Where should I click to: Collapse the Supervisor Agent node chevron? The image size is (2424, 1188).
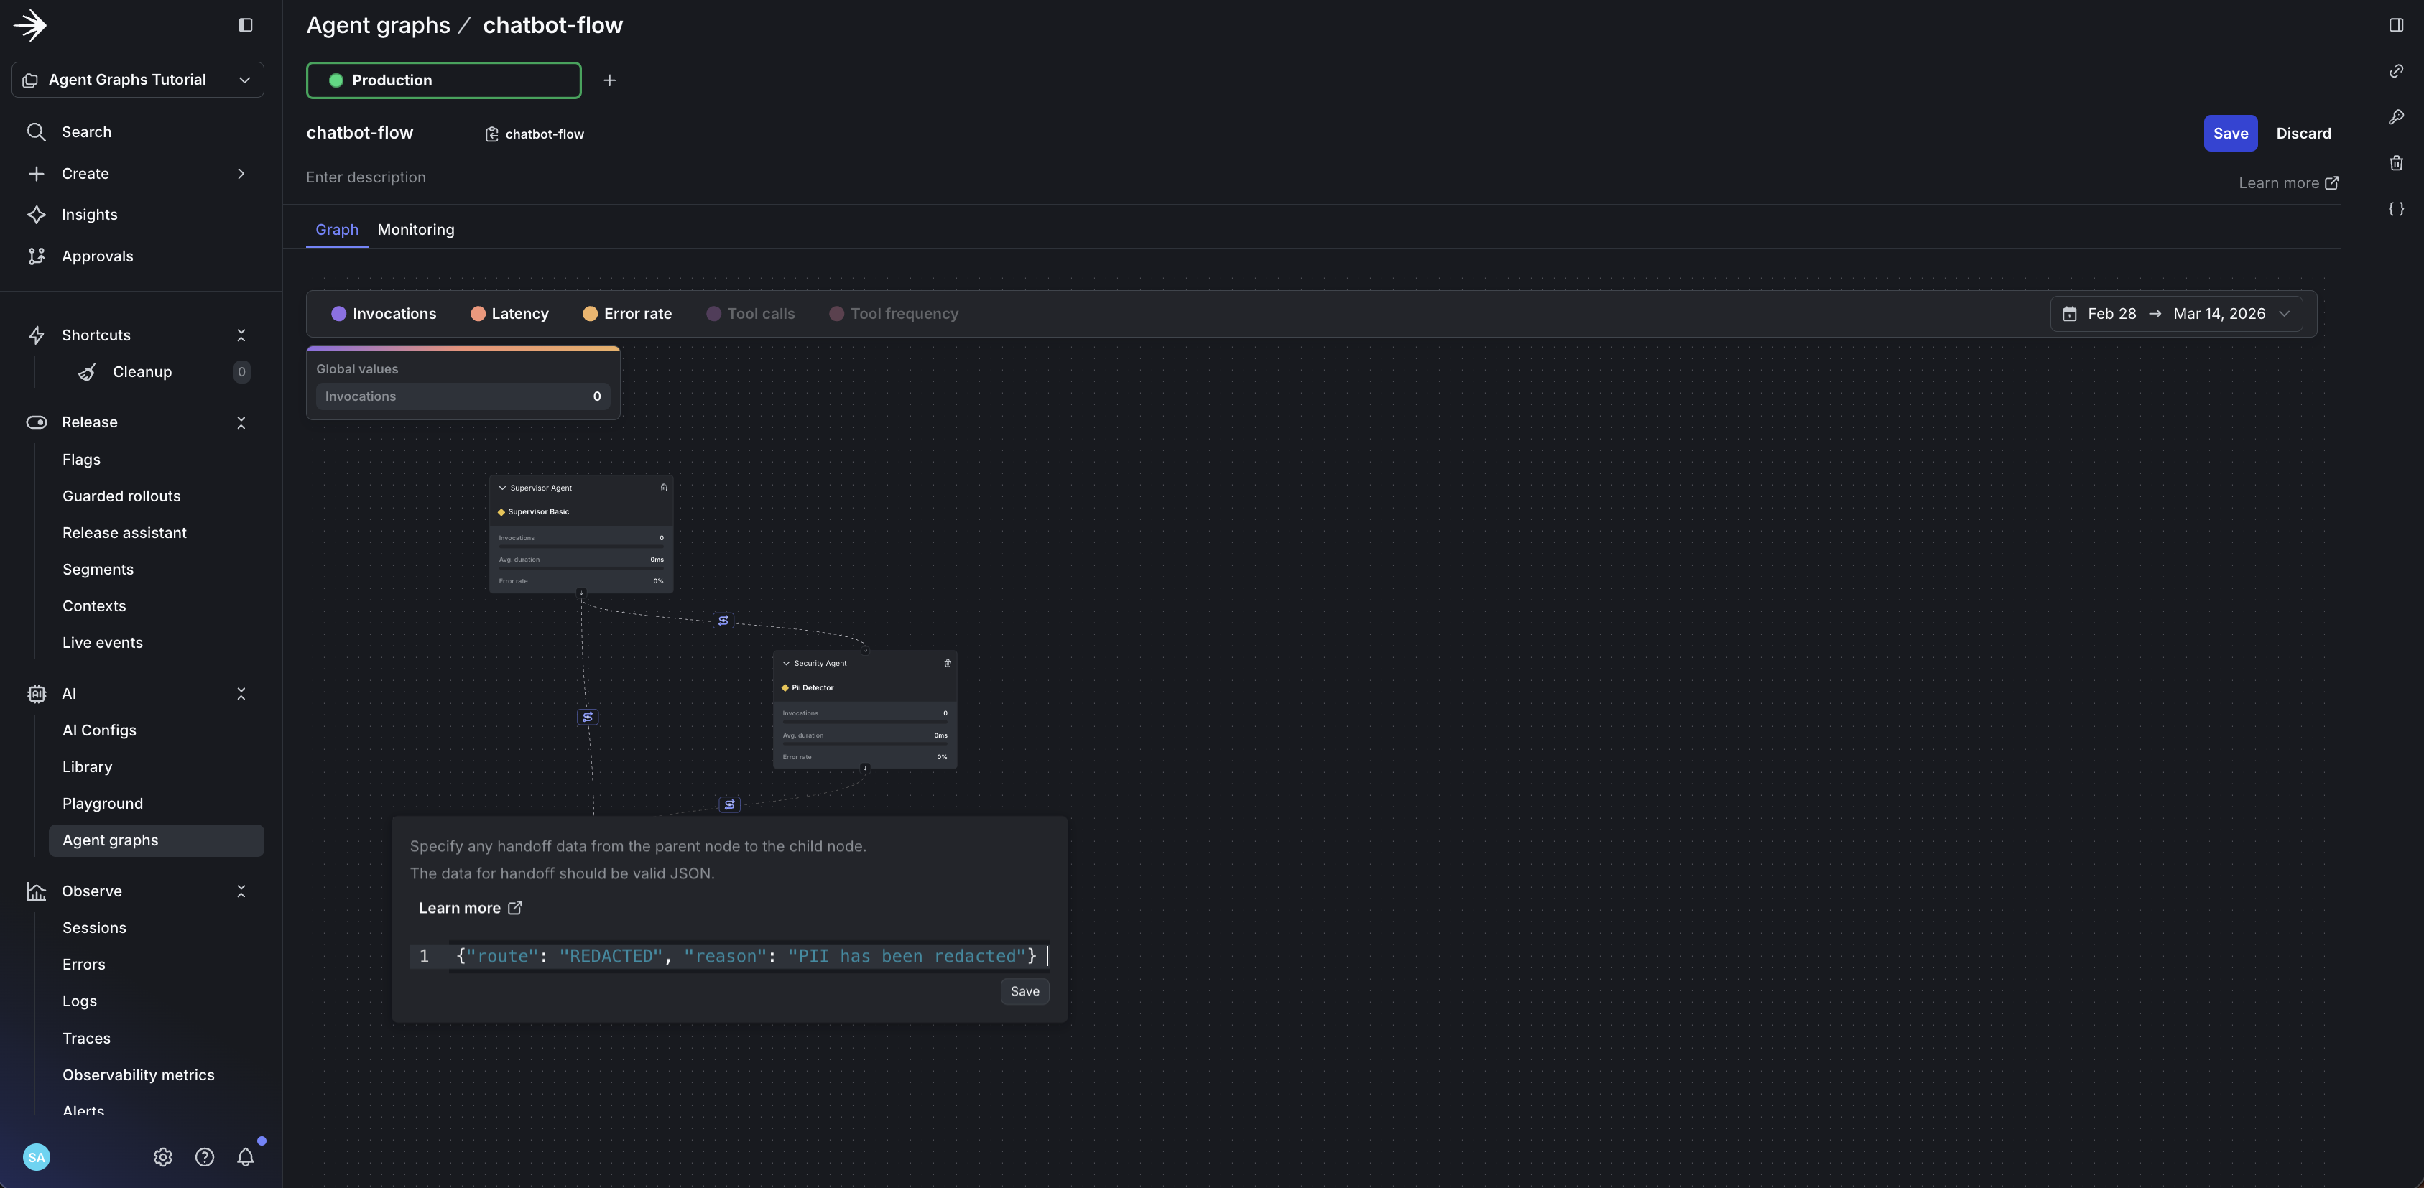[x=502, y=487]
